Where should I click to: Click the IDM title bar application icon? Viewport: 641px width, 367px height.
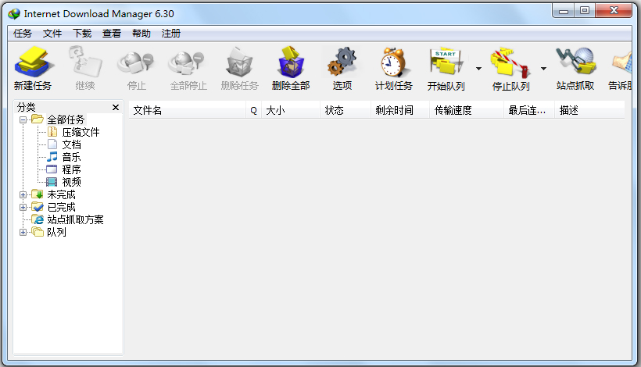point(14,14)
